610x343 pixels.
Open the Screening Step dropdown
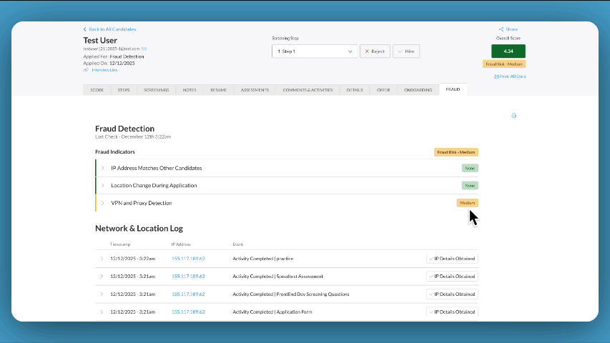click(315, 51)
